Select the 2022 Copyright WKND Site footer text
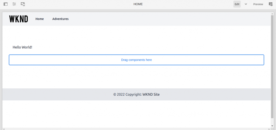 tap(136, 94)
